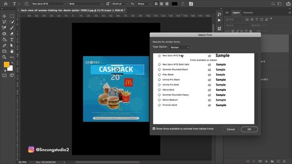Click the create warped text icon
Image resolution: width=292 pixels, height=164 pixels.
click(x=183, y=4)
